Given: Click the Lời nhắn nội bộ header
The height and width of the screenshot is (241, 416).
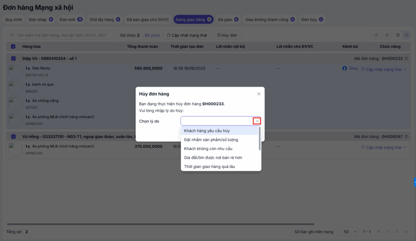Looking at the screenshot, I should pyautogui.click(x=230, y=46).
